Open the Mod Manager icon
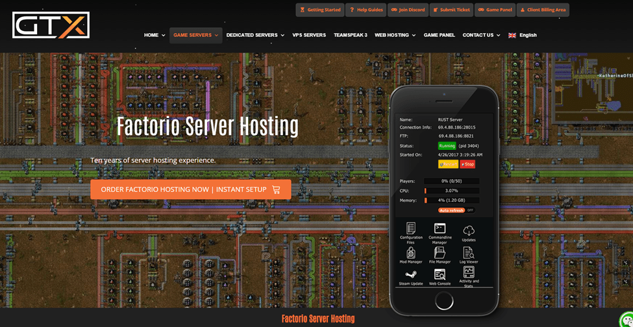Image resolution: width=633 pixels, height=327 pixels. (x=411, y=252)
